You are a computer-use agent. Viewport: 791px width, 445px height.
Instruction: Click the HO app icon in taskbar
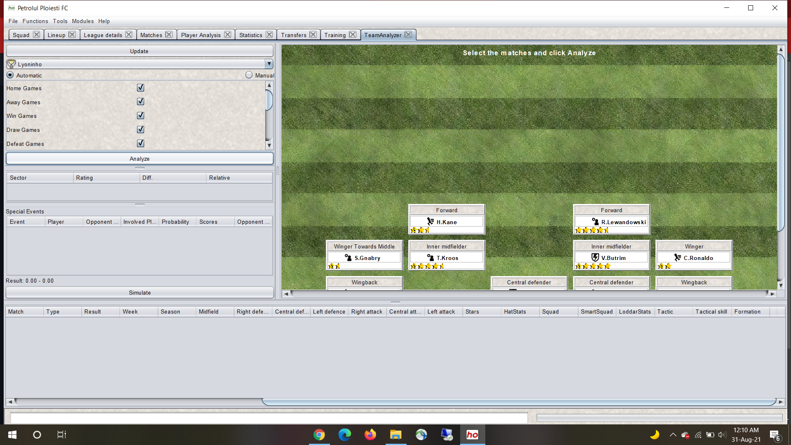472,435
